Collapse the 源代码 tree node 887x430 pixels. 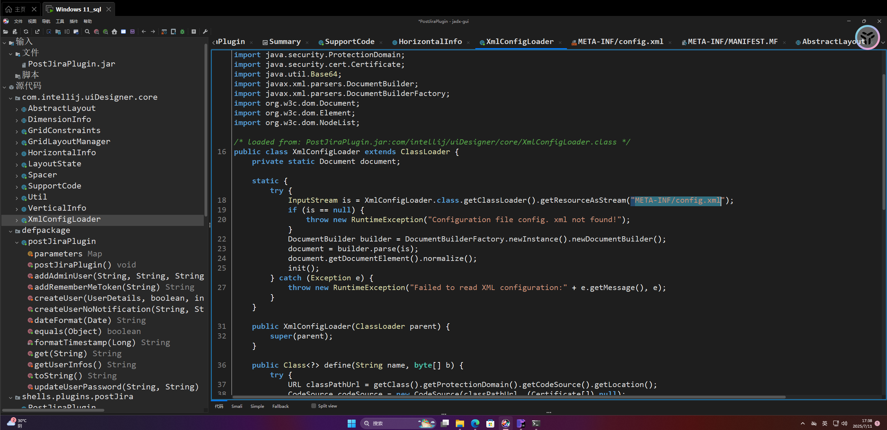pyautogui.click(x=5, y=87)
